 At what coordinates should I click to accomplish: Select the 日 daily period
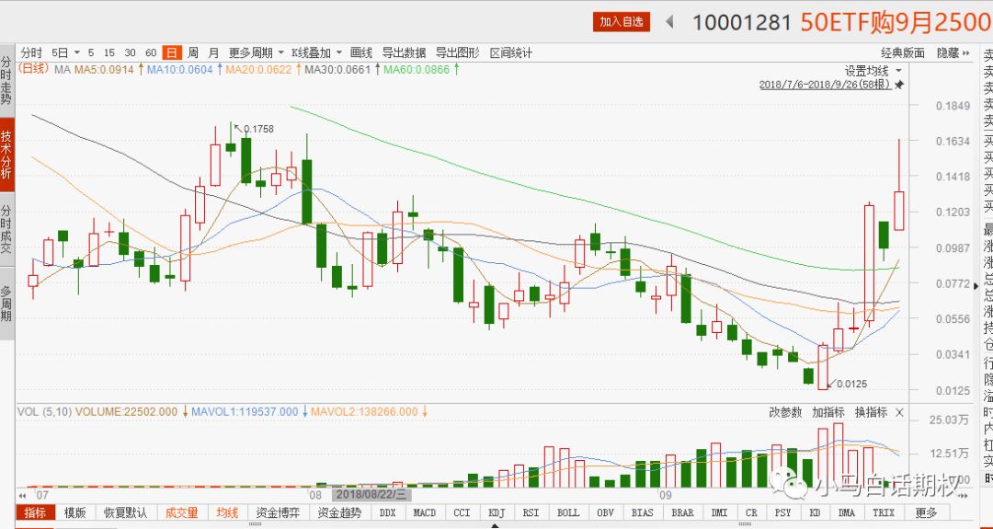171,52
